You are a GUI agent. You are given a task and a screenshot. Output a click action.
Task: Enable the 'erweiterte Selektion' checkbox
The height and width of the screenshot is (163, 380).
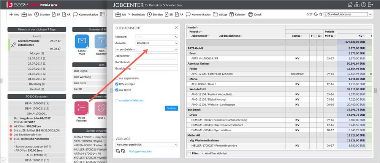(x=117, y=100)
